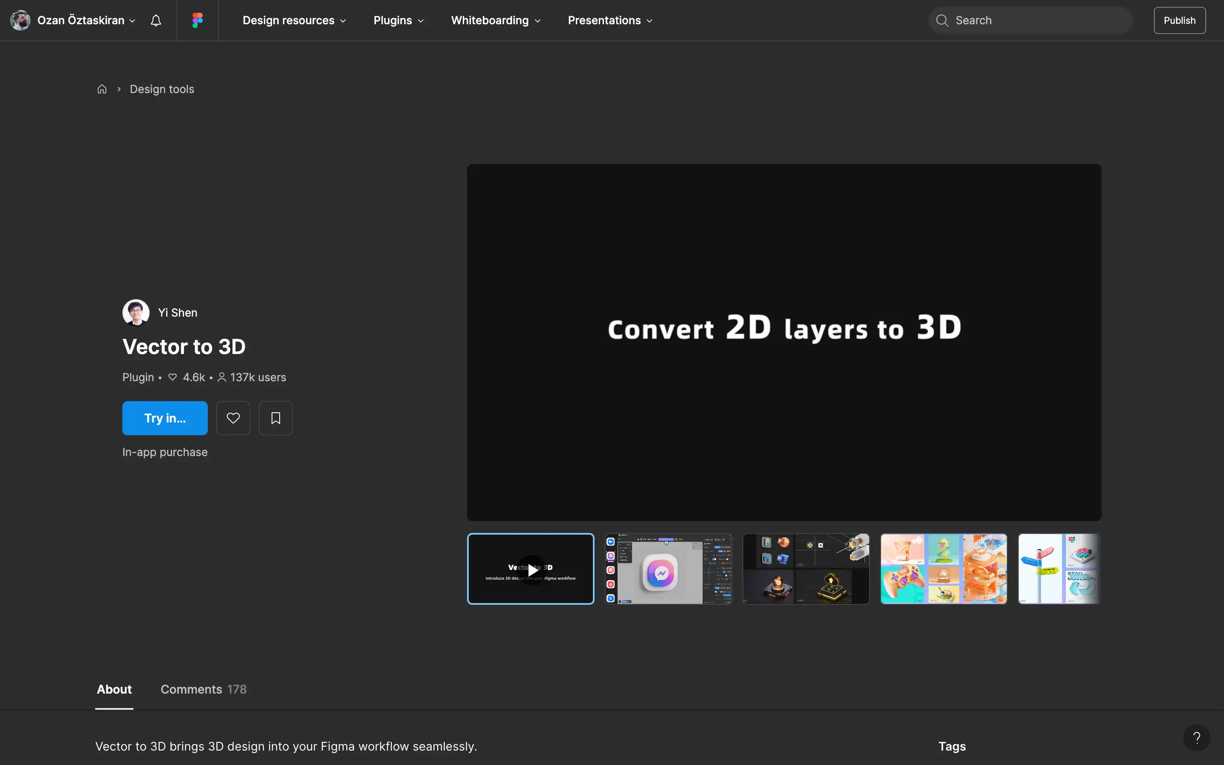
Task: Switch to the About tab
Action: pos(114,689)
